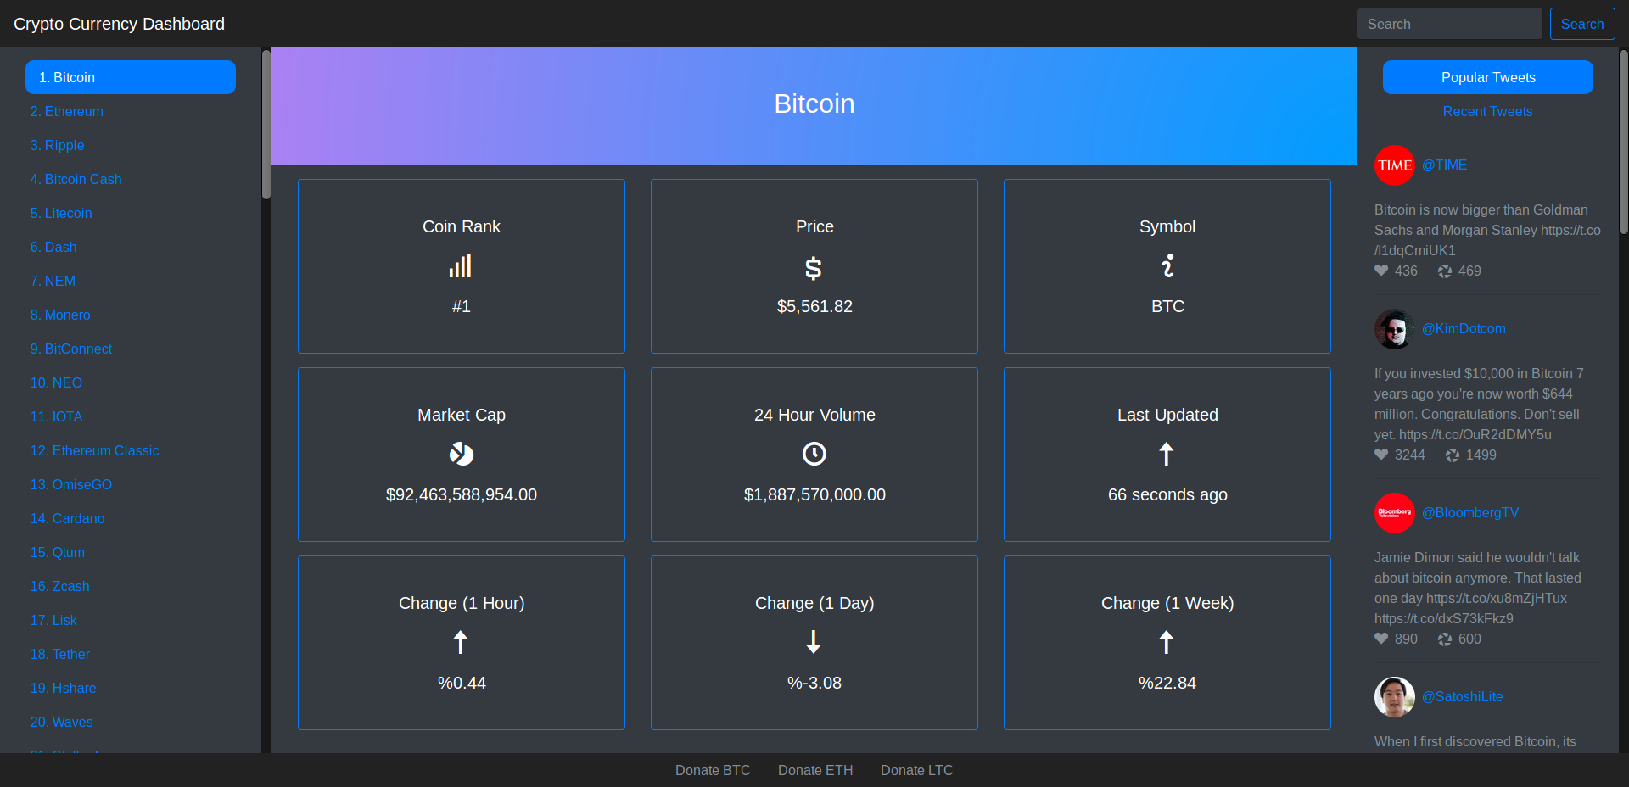The width and height of the screenshot is (1629, 787).
Task: Click the Crypto Currency Dashboard title
Action: coord(119,24)
